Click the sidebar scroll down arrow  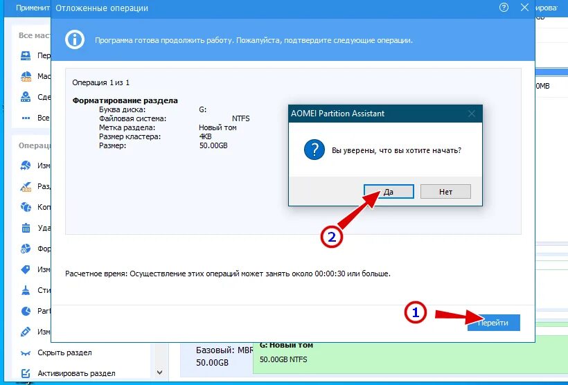click(159, 373)
